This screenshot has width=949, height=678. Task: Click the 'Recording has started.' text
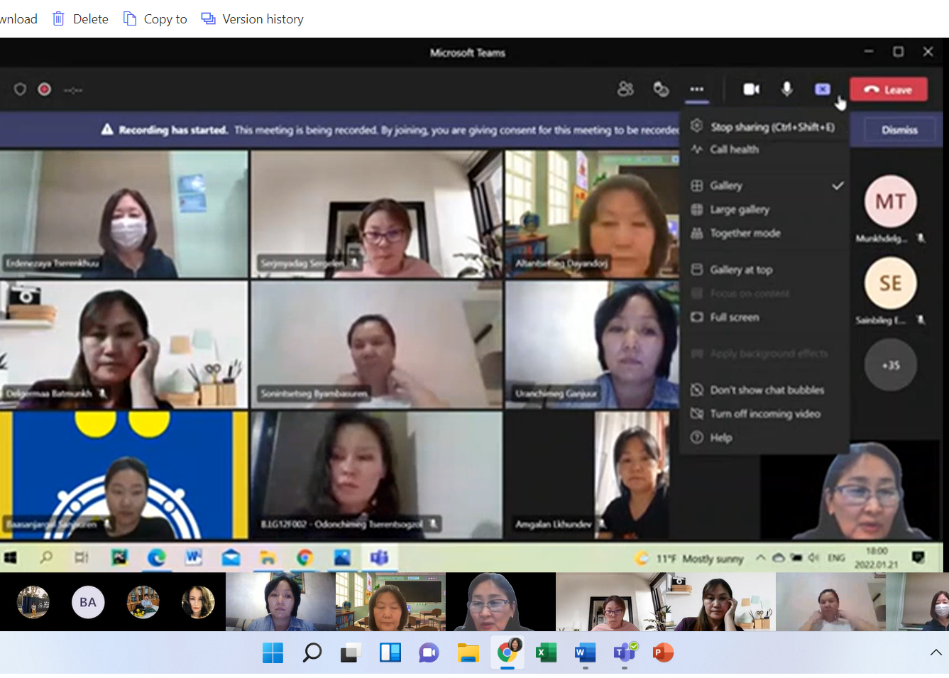(x=172, y=130)
